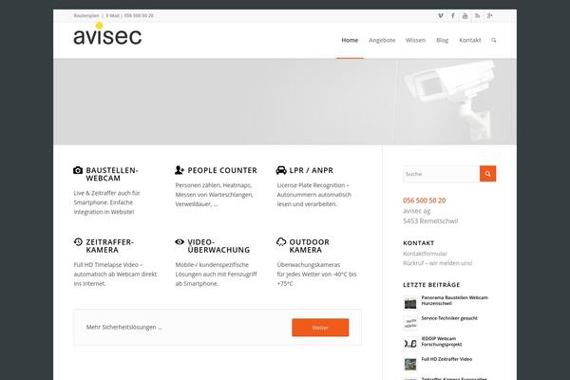The height and width of the screenshot is (380, 570).
Task: Open the Angebote menu
Action: pyautogui.click(x=382, y=40)
